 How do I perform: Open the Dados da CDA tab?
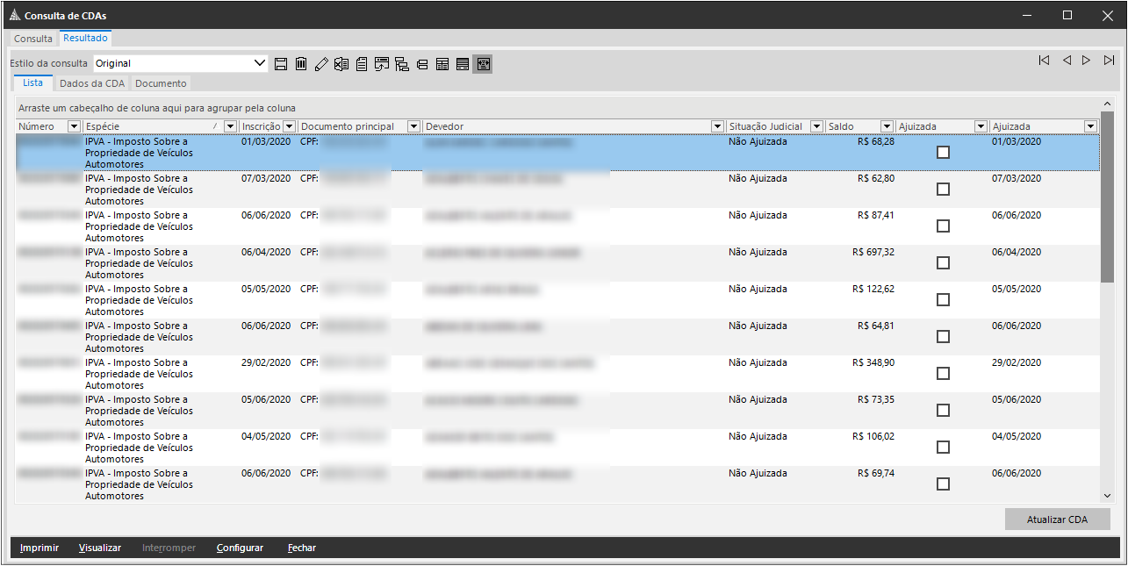pyautogui.click(x=91, y=83)
